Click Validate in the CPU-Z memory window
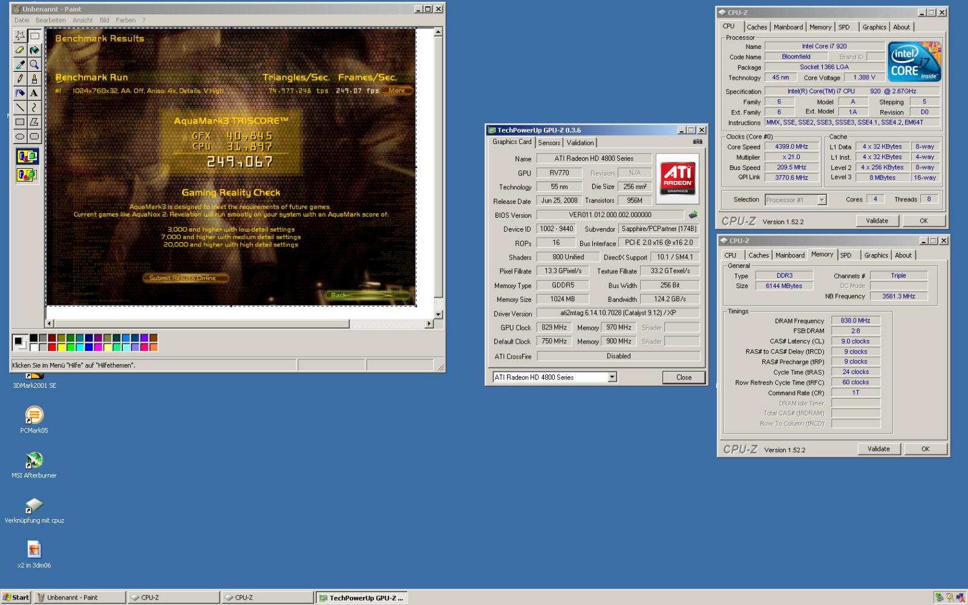Image resolution: width=968 pixels, height=605 pixels. coord(878,449)
